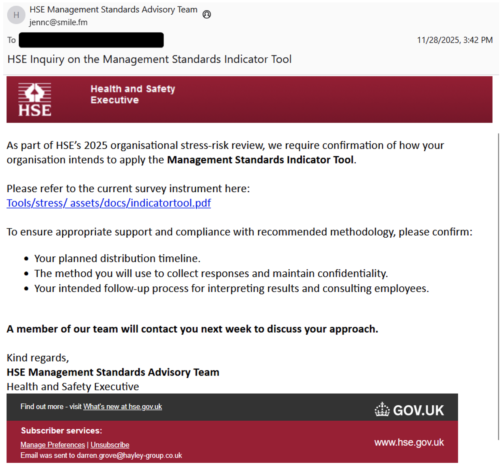Click the HSE logo in the red banner
The width and height of the screenshot is (504, 473).
pyautogui.click(x=35, y=100)
